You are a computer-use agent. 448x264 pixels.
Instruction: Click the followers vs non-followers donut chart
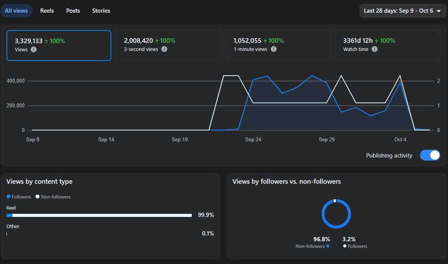[x=336, y=214]
